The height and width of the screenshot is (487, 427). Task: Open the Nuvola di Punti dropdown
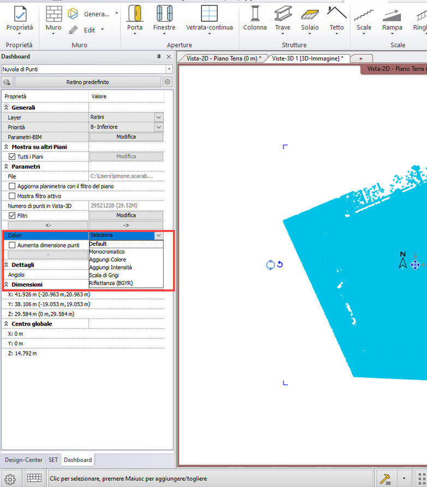pyautogui.click(x=169, y=69)
